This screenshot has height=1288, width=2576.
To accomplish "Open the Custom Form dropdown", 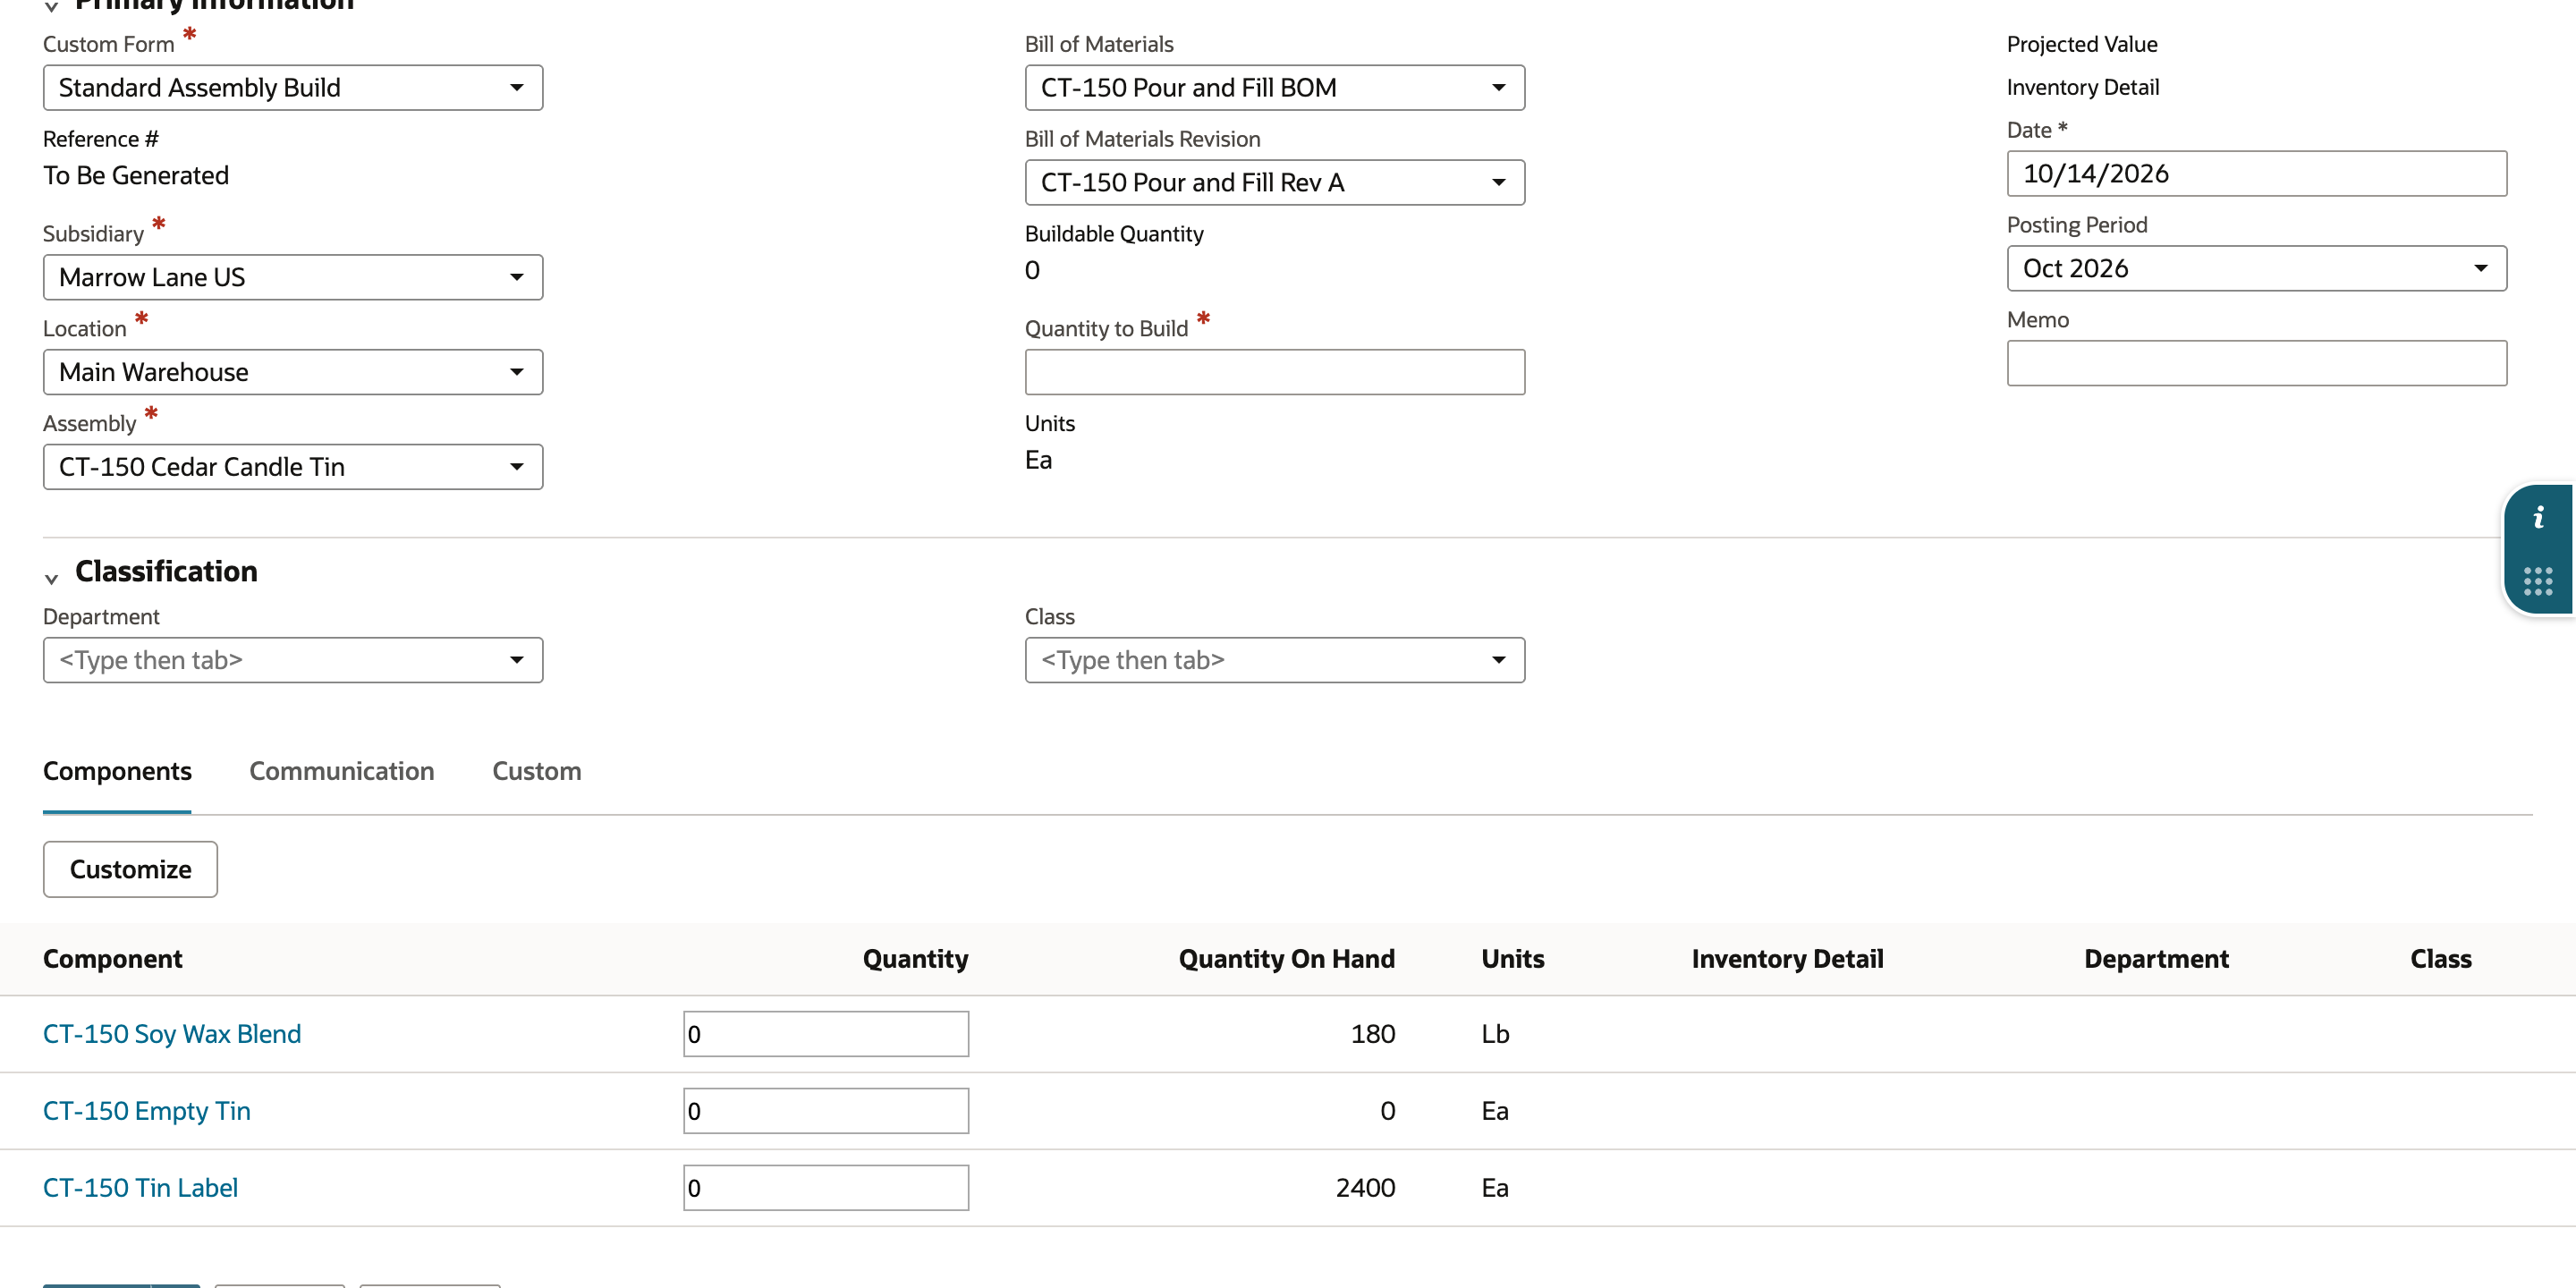I will [x=293, y=88].
